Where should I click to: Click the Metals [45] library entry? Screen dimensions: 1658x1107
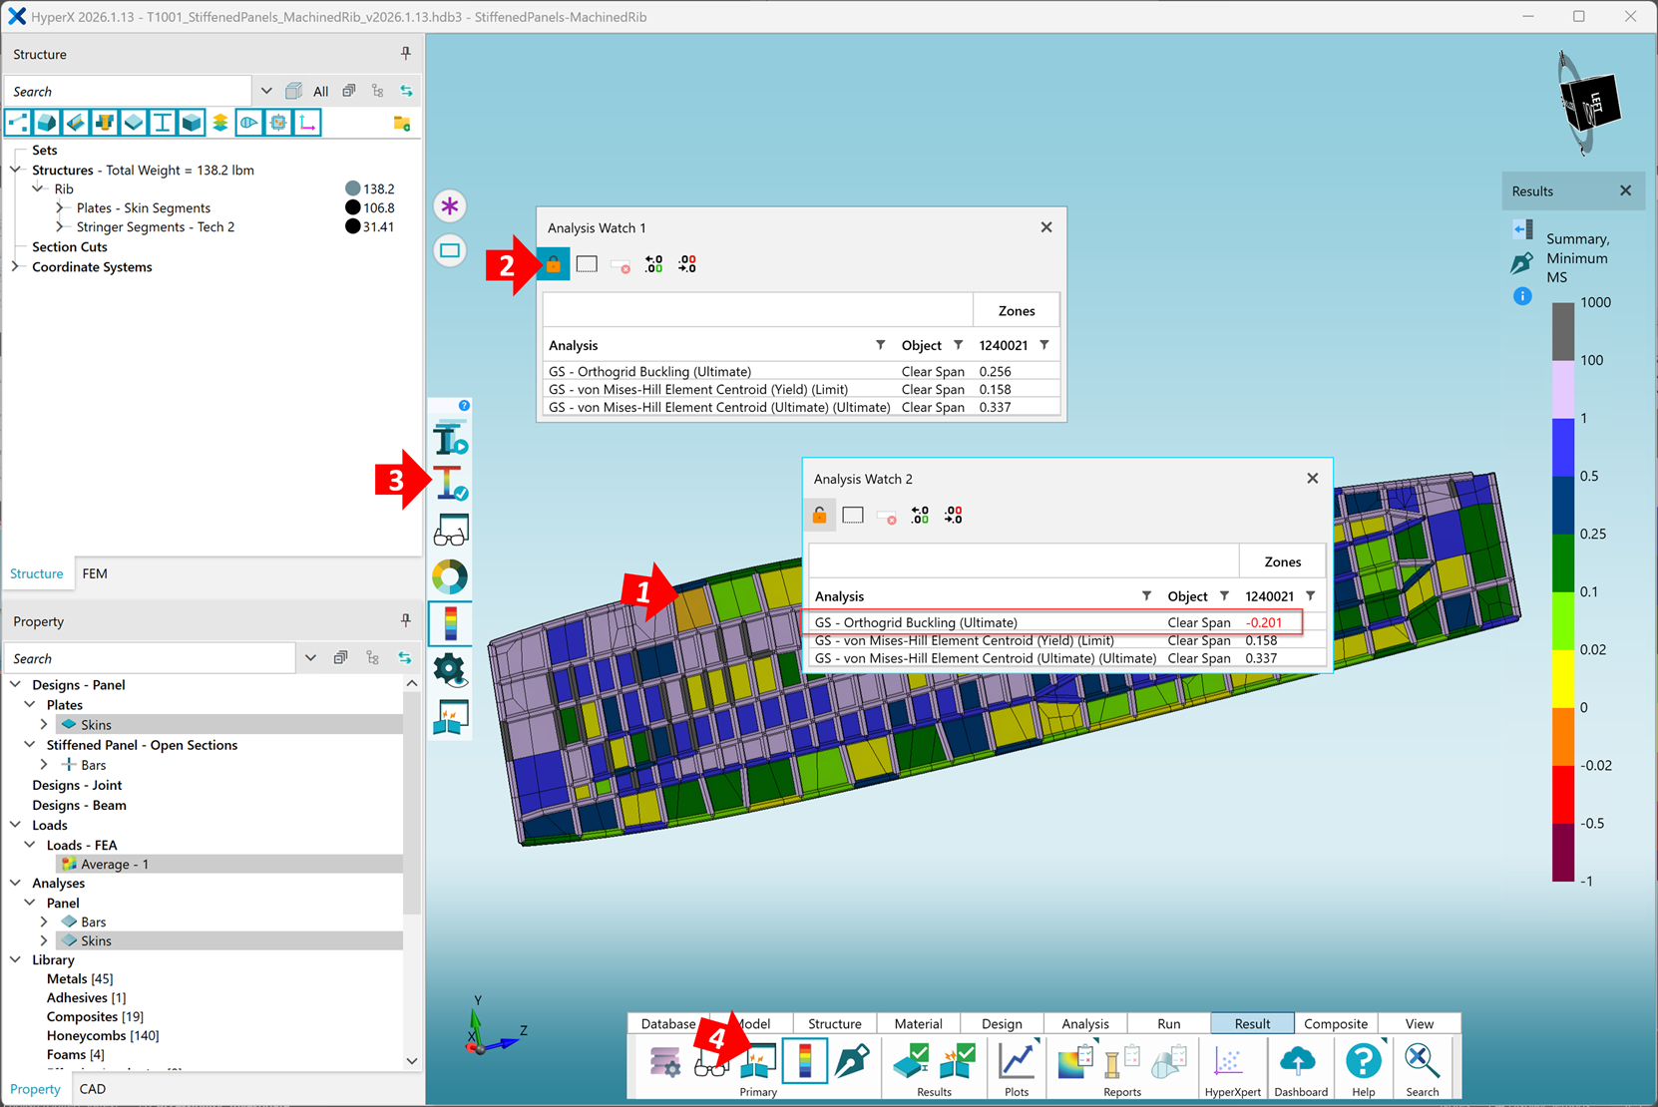[80, 979]
